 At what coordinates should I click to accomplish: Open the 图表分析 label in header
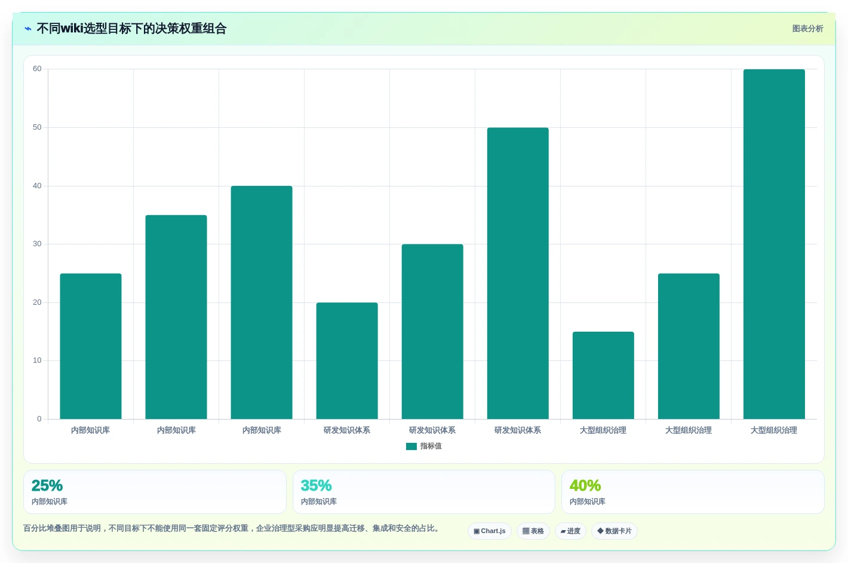807,29
